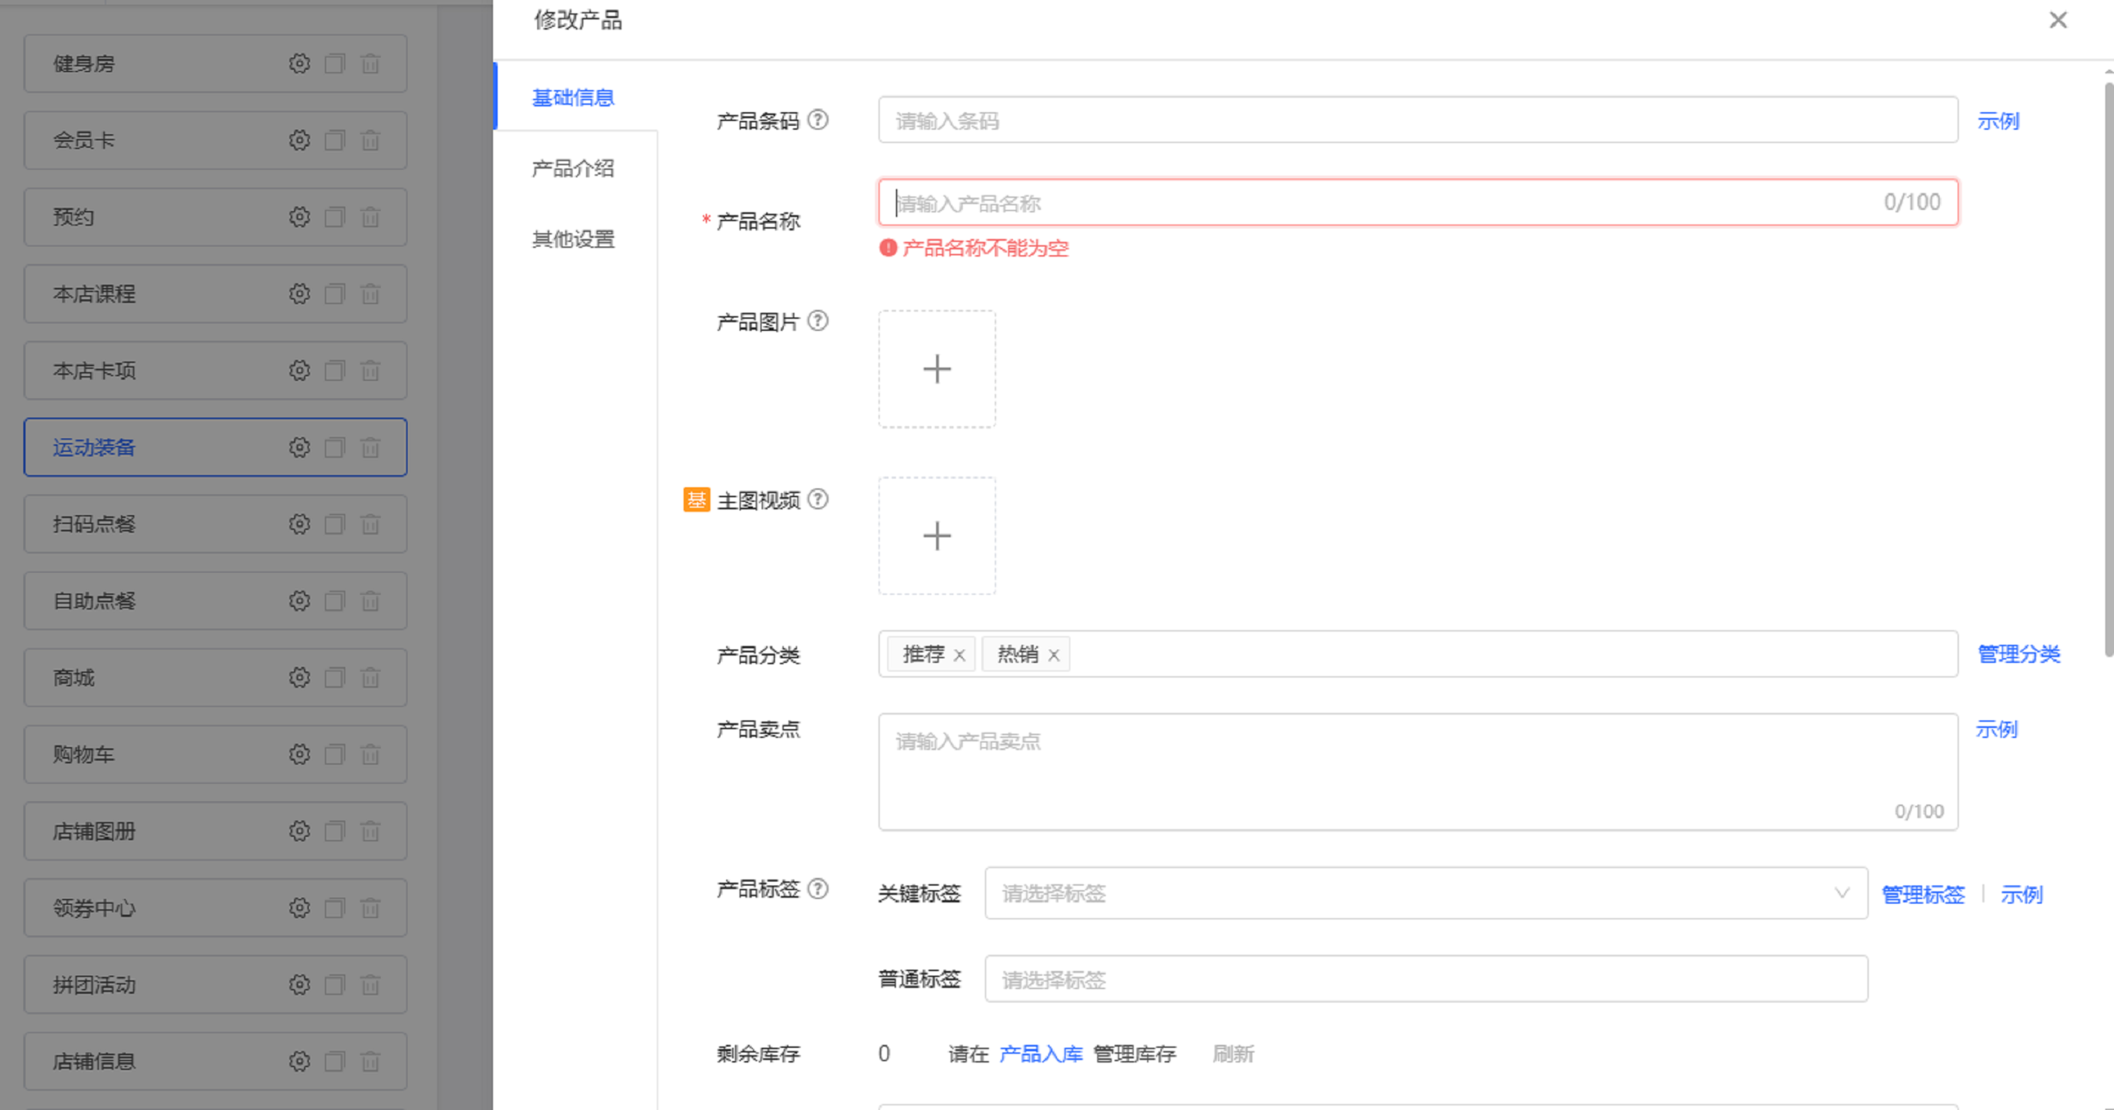The width and height of the screenshot is (2114, 1110).
Task: Click into the 产品条码 input field
Action: (x=1417, y=121)
